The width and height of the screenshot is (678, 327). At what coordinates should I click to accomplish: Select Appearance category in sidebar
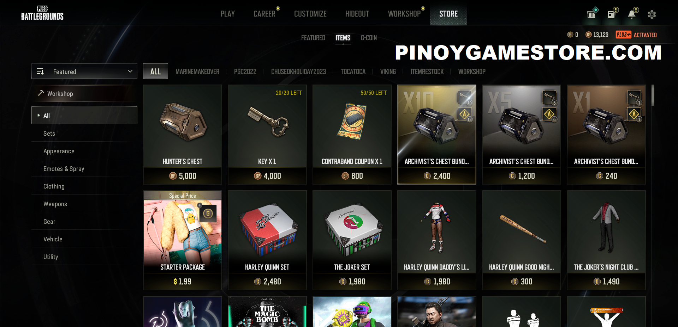(x=59, y=151)
